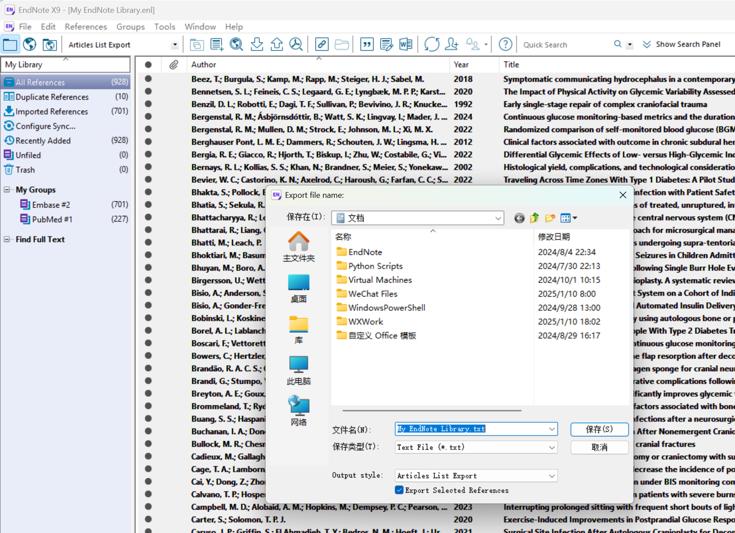This screenshot has height=533, width=735.
Task: Click the 保存(S) button to save export
Action: (599, 429)
